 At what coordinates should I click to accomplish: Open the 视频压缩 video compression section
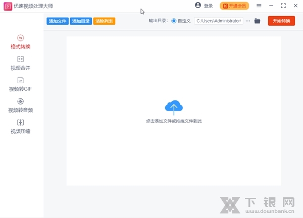[20, 127]
